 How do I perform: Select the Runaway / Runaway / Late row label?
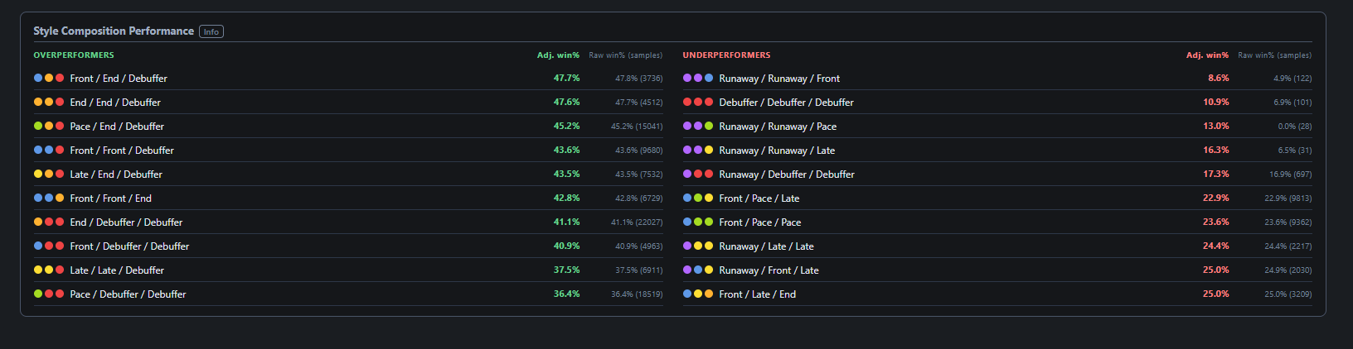click(x=777, y=151)
